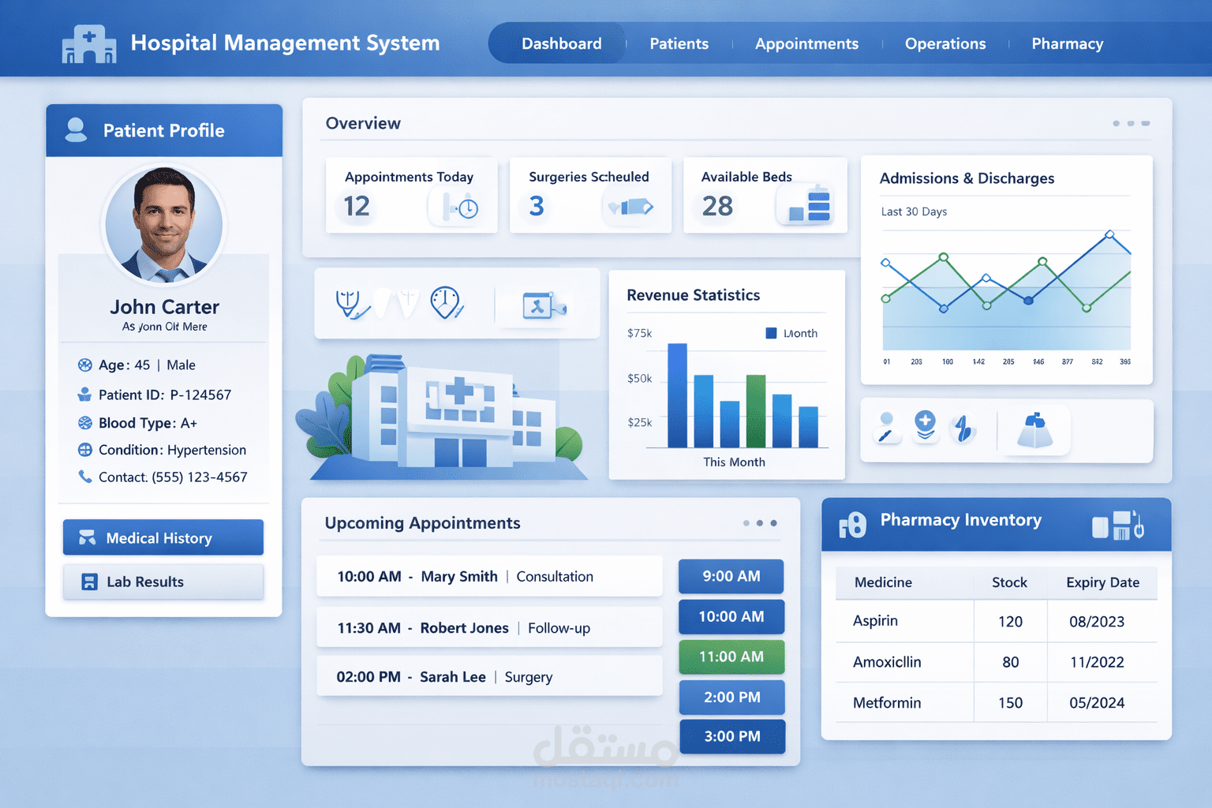The width and height of the screenshot is (1212, 808).
Task: View Lab Results
Action: coord(163,582)
